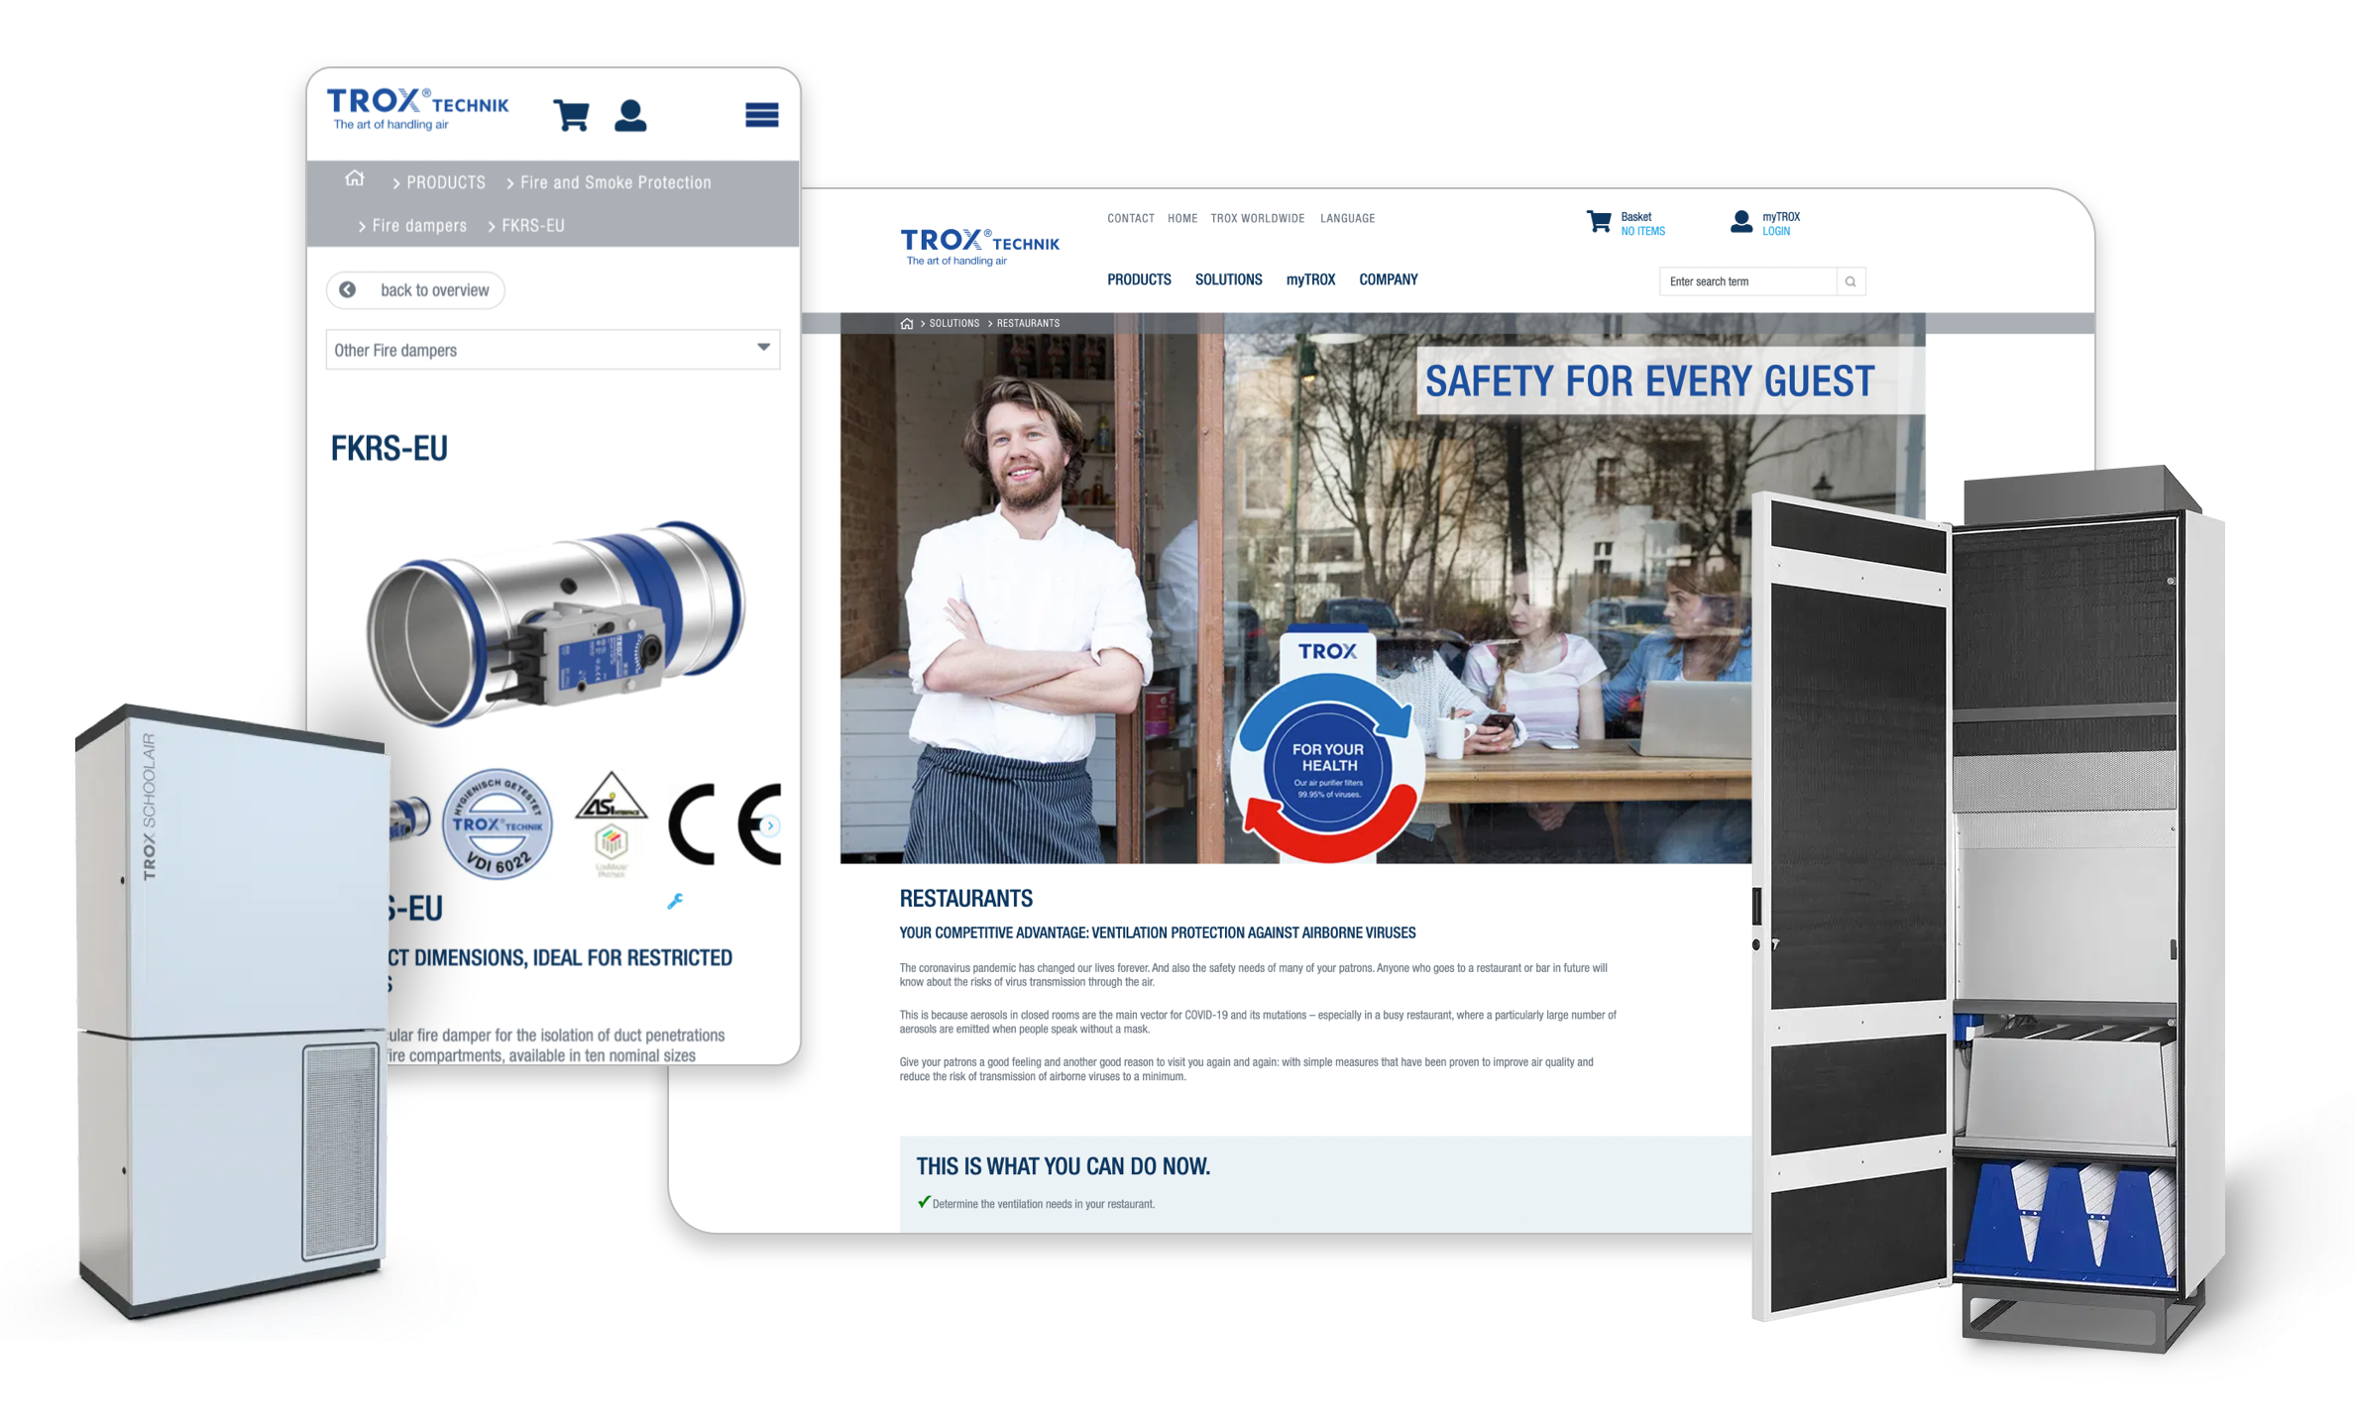Click RESTAURANTS in the desktop breadcrumb
This screenshot has height=1421, width=2355.
(1028, 324)
